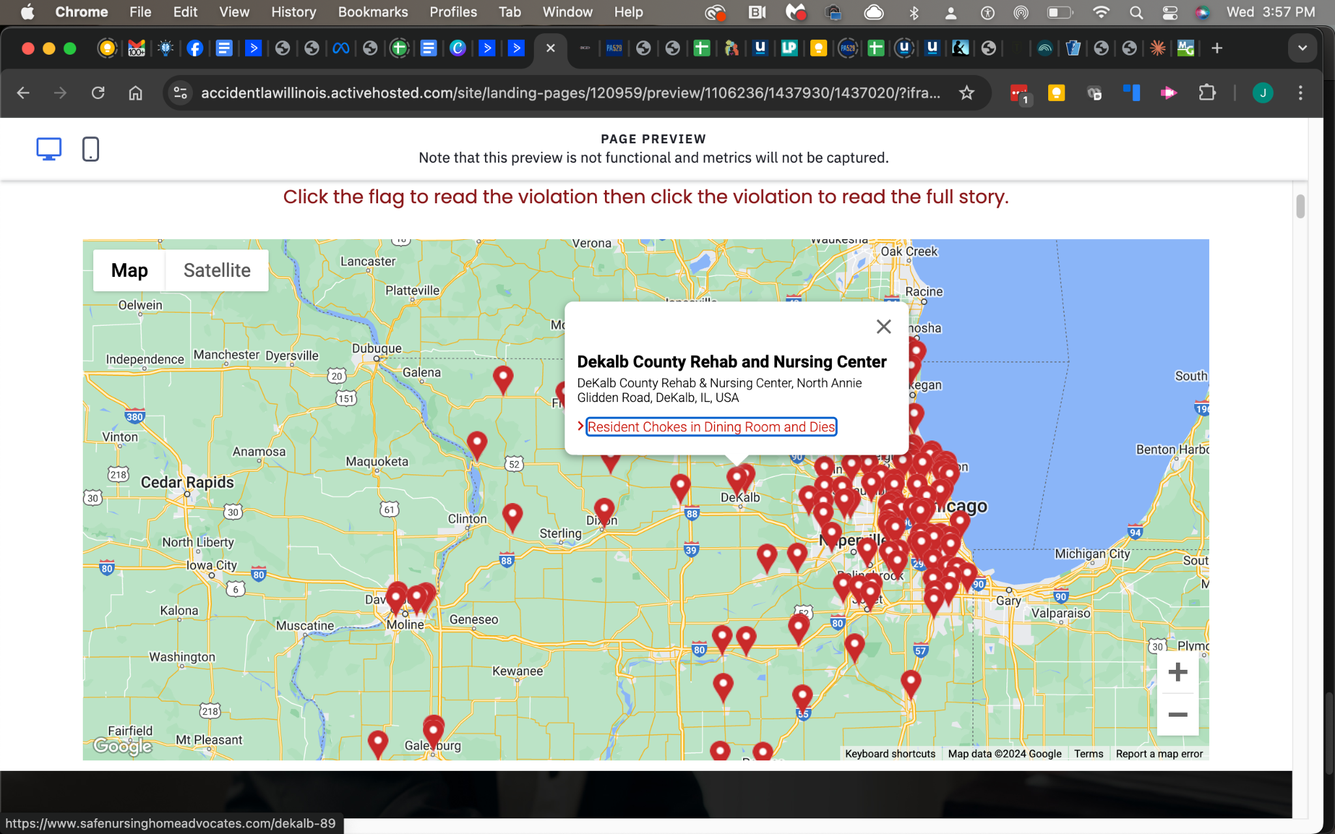Open Keyboard shortcuts for the map
This screenshot has width=1335, height=834.
click(890, 754)
